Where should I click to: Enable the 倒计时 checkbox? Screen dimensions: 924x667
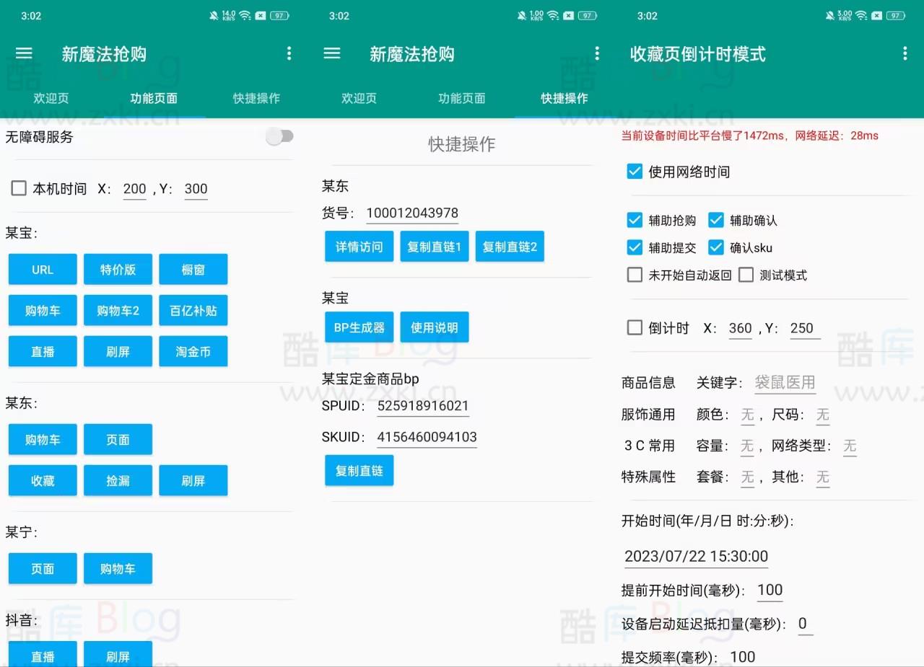click(x=635, y=327)
